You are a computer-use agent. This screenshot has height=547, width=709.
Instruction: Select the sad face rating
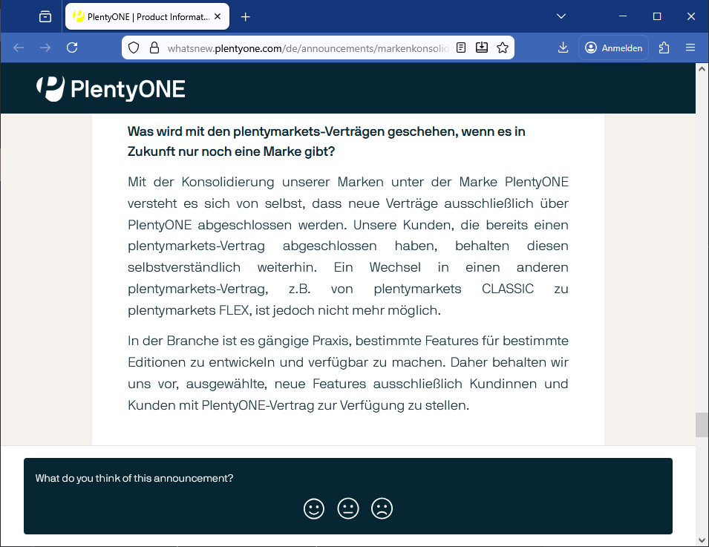[x=382, y=508]
